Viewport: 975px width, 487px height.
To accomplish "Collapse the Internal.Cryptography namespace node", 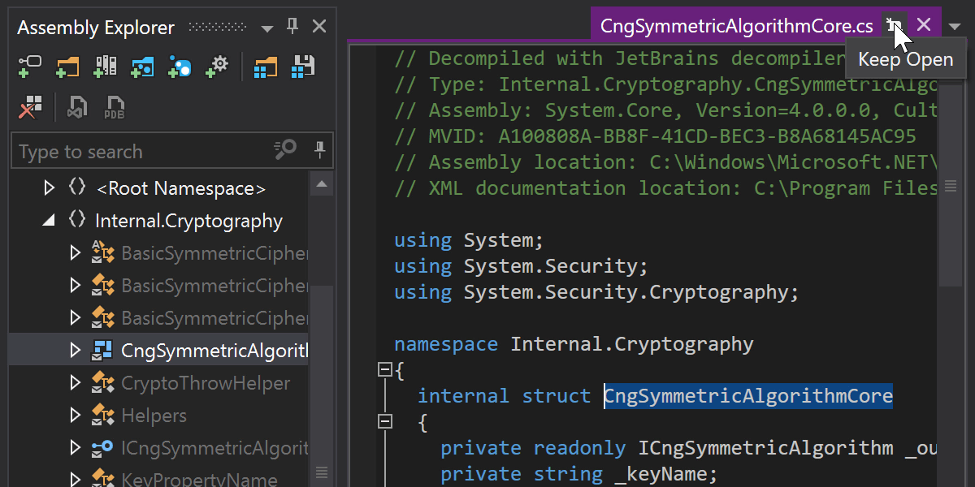I will 50,221.
